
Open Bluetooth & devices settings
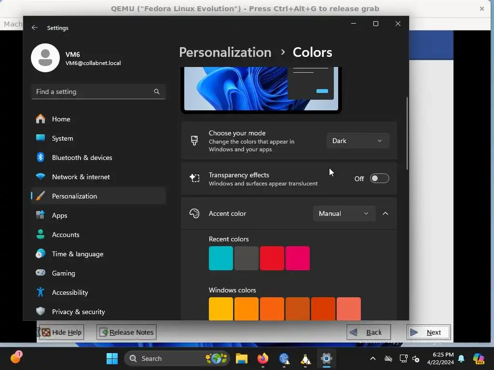(x=98, y=158)
